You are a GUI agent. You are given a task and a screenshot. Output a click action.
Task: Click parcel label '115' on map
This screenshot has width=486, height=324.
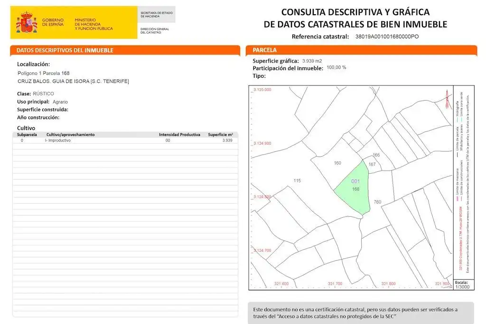point(297,181)
